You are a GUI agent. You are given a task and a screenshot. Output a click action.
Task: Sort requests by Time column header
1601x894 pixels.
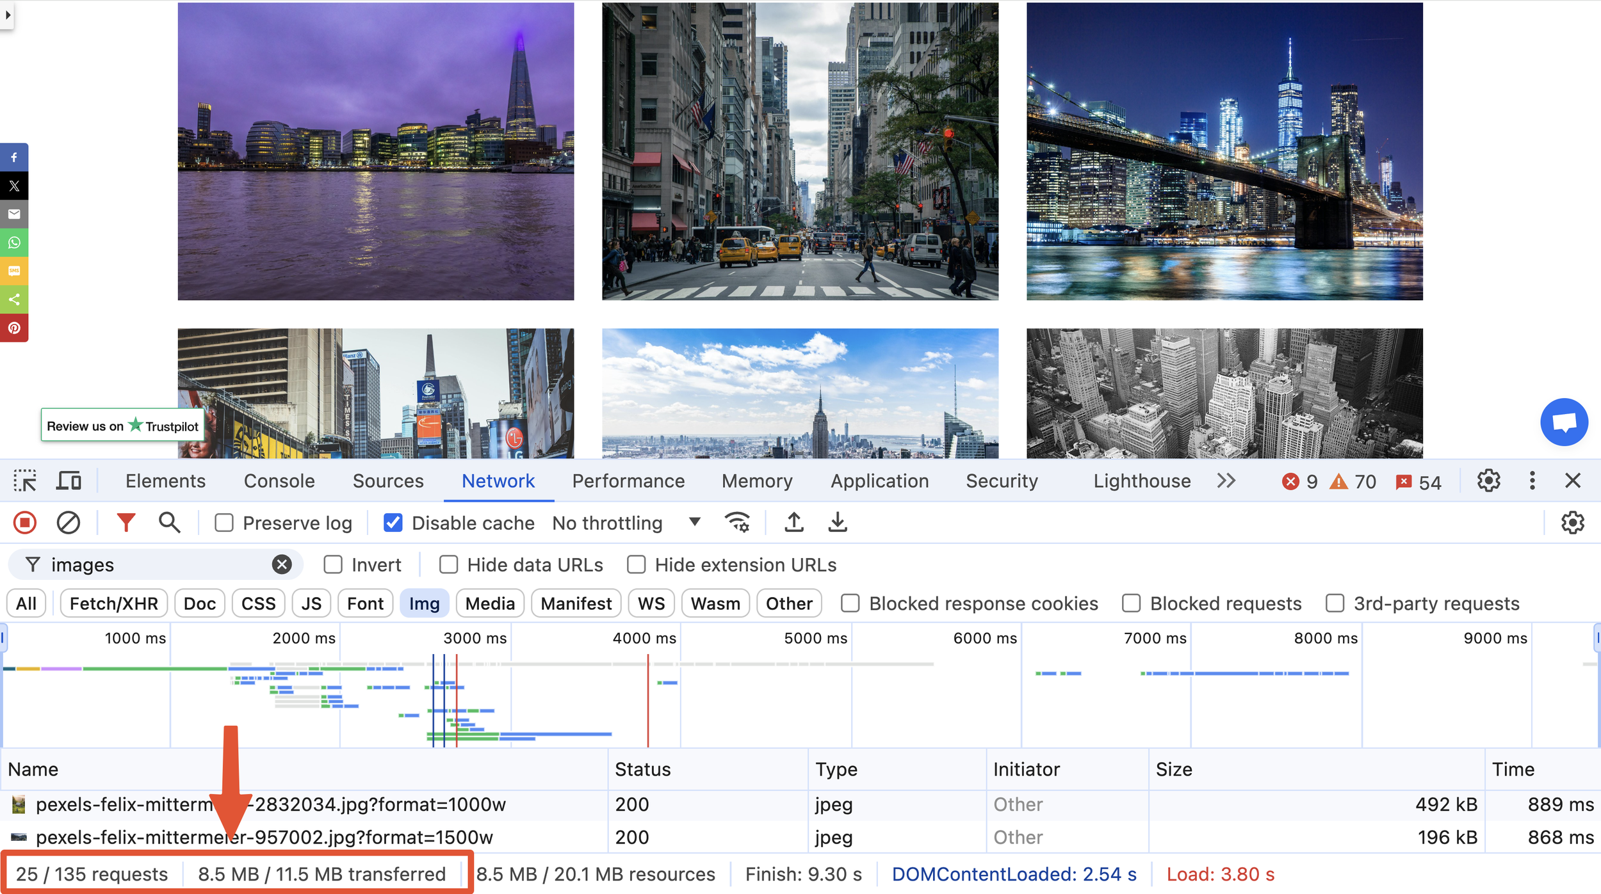tap(1543, 769)
